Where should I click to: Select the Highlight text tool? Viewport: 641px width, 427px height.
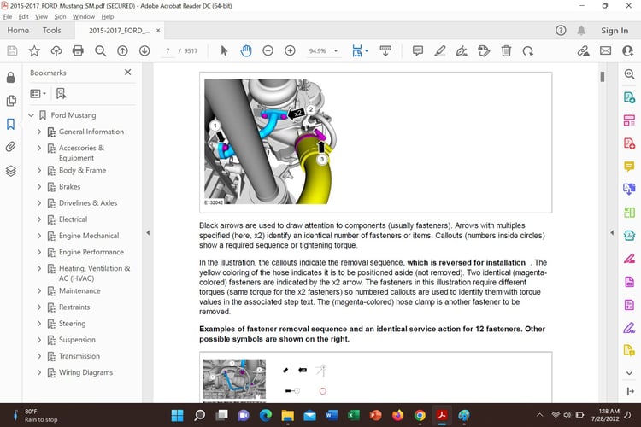pyautogui.click(x=440, y=50)
